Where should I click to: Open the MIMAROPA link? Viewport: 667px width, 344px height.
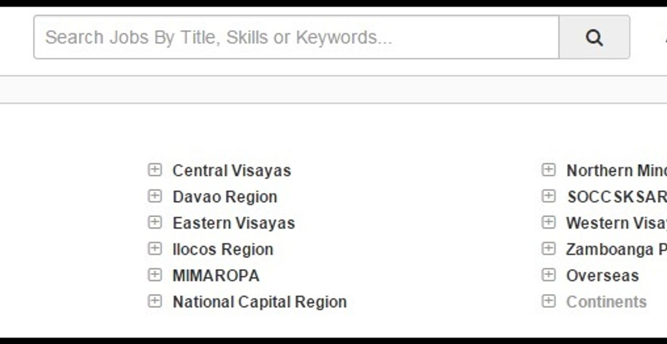tap(216, 275)
